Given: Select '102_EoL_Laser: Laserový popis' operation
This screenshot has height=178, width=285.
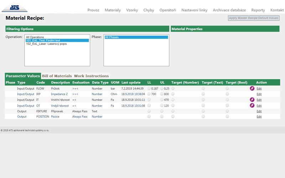Looking at the screenshot, I should coord(46,44).
